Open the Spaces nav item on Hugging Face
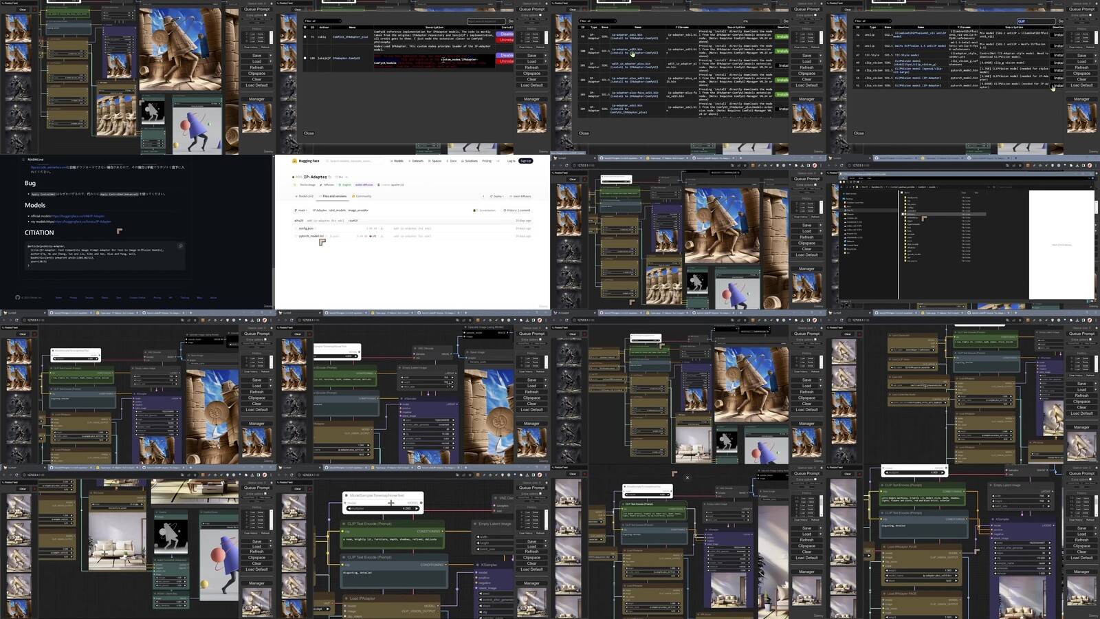Viewport: 1100px width, 619px height. 435,161
